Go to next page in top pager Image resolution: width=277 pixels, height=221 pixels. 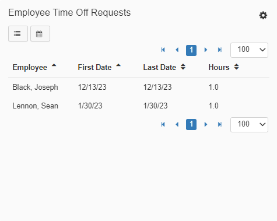[206, 50]
